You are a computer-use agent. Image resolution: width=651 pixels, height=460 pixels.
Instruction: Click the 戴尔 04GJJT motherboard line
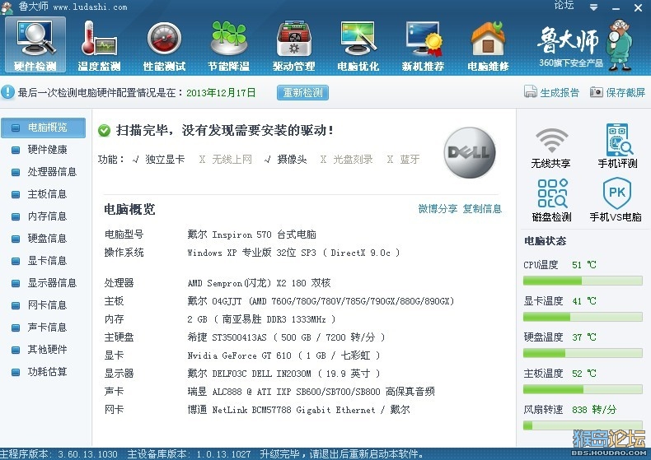click(x=321, y=301)
